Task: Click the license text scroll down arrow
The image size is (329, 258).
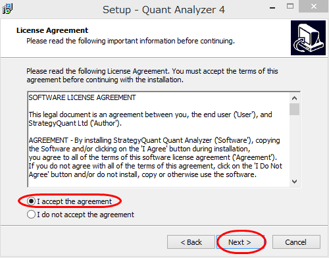Action: coord(294,182)
